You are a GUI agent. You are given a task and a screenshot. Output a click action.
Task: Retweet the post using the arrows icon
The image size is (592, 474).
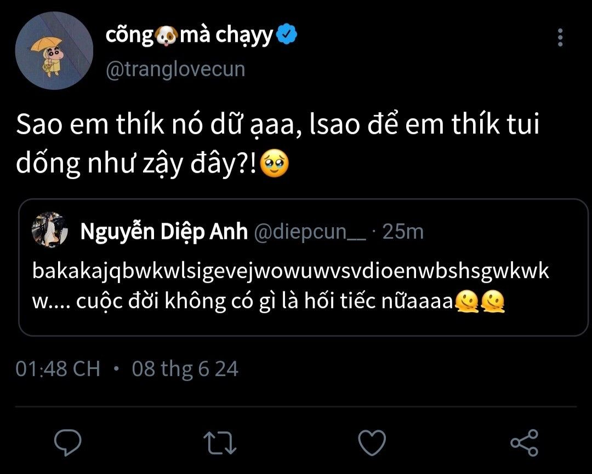point(219,441)
